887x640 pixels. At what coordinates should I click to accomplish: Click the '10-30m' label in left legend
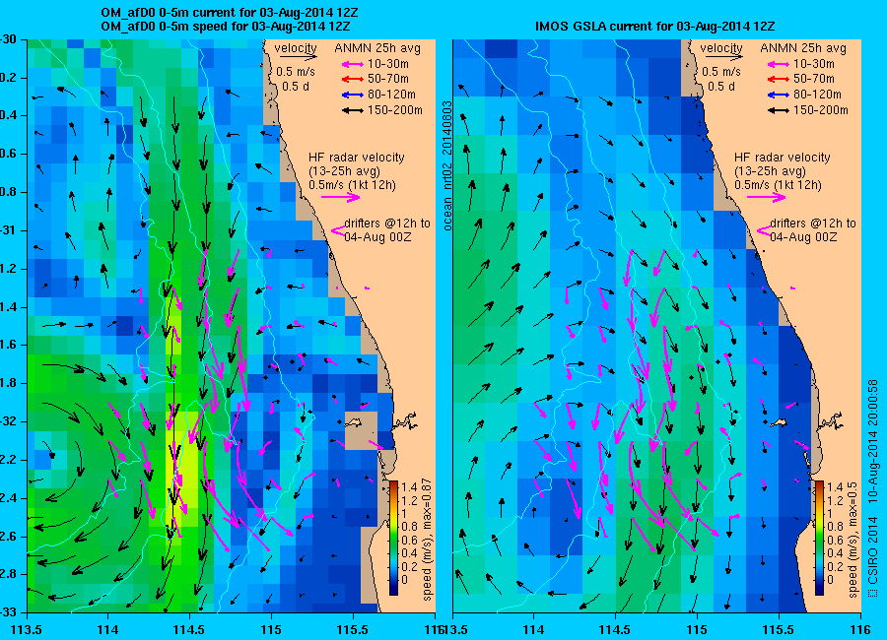coord(388,64)
